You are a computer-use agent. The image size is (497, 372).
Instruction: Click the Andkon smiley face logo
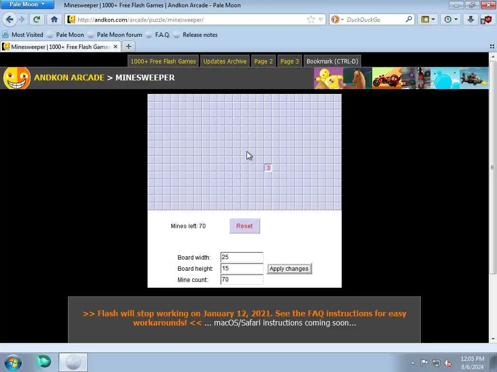[x=17, y=78]
